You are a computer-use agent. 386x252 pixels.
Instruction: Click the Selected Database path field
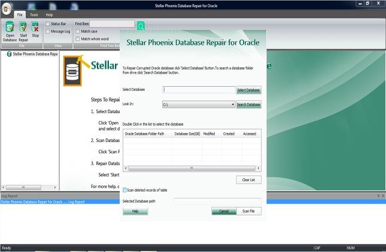217,201
